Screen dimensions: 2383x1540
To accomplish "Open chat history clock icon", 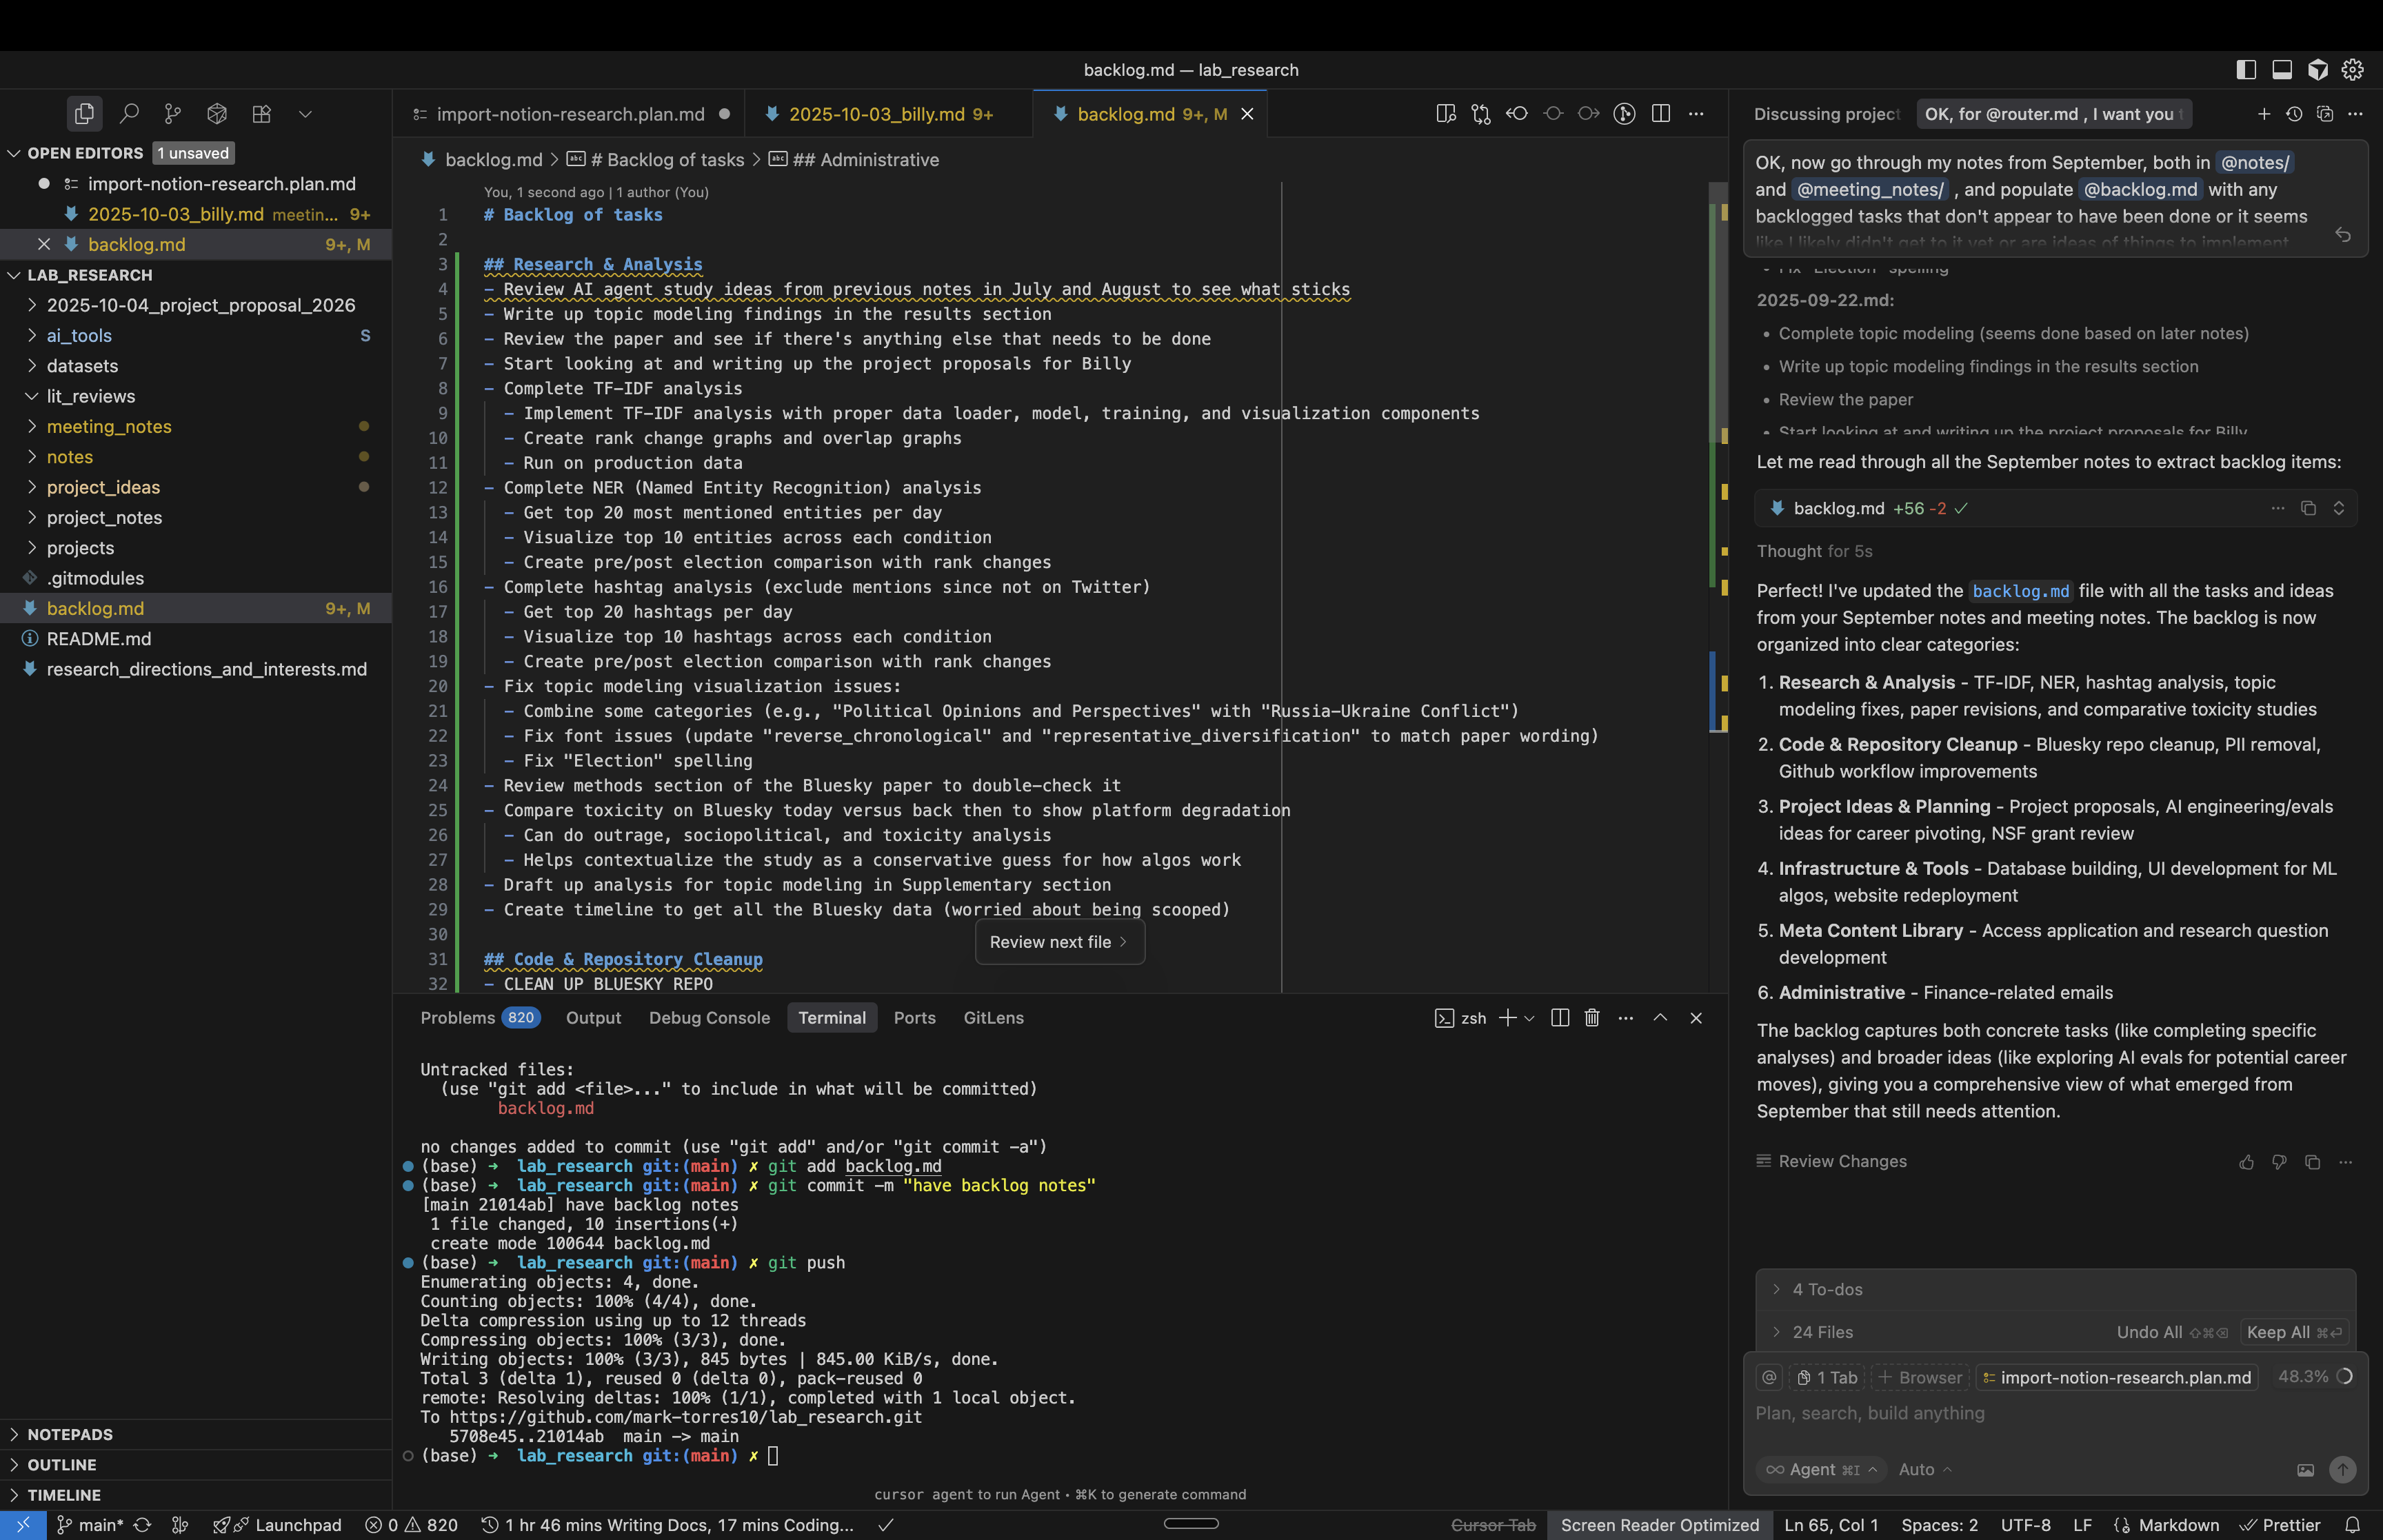I will point(2294,114).
